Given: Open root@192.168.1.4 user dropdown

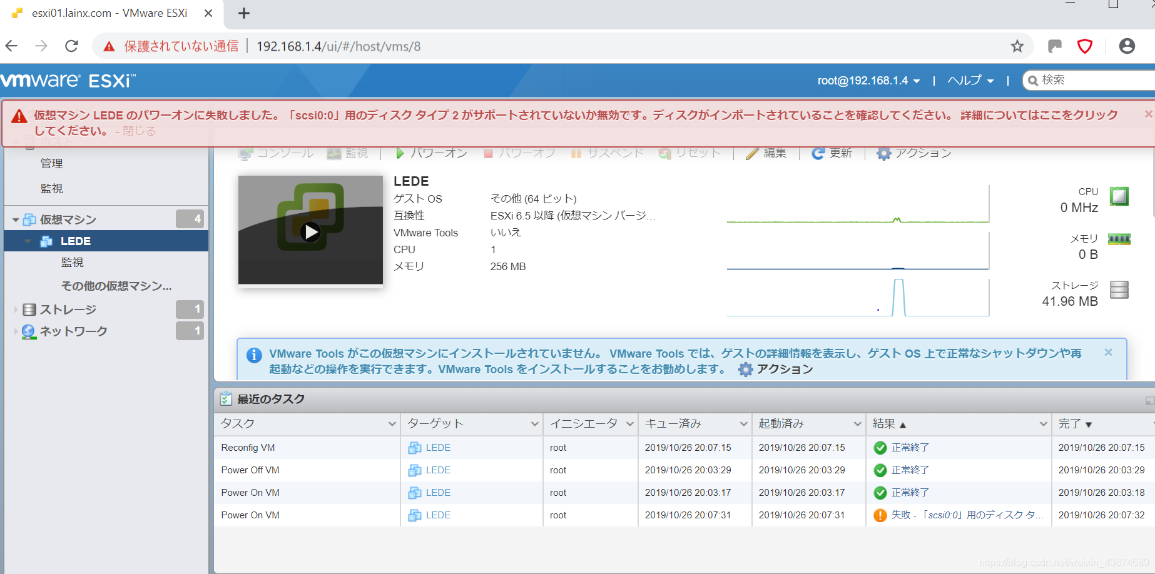Looking at the screenshot, I should (x=868, y=81).
